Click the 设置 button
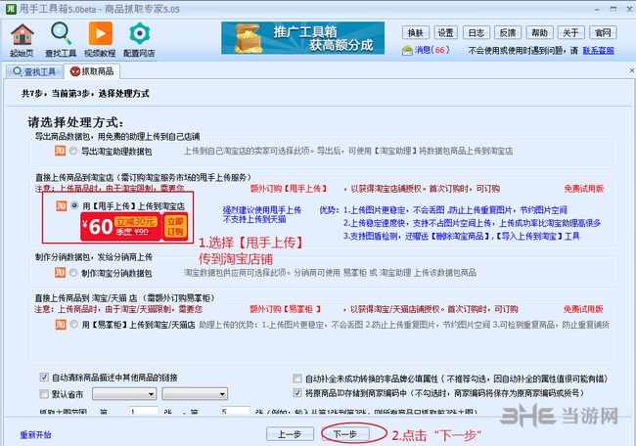The width and height of the screenshot is (636, 446). click(446, 32)
